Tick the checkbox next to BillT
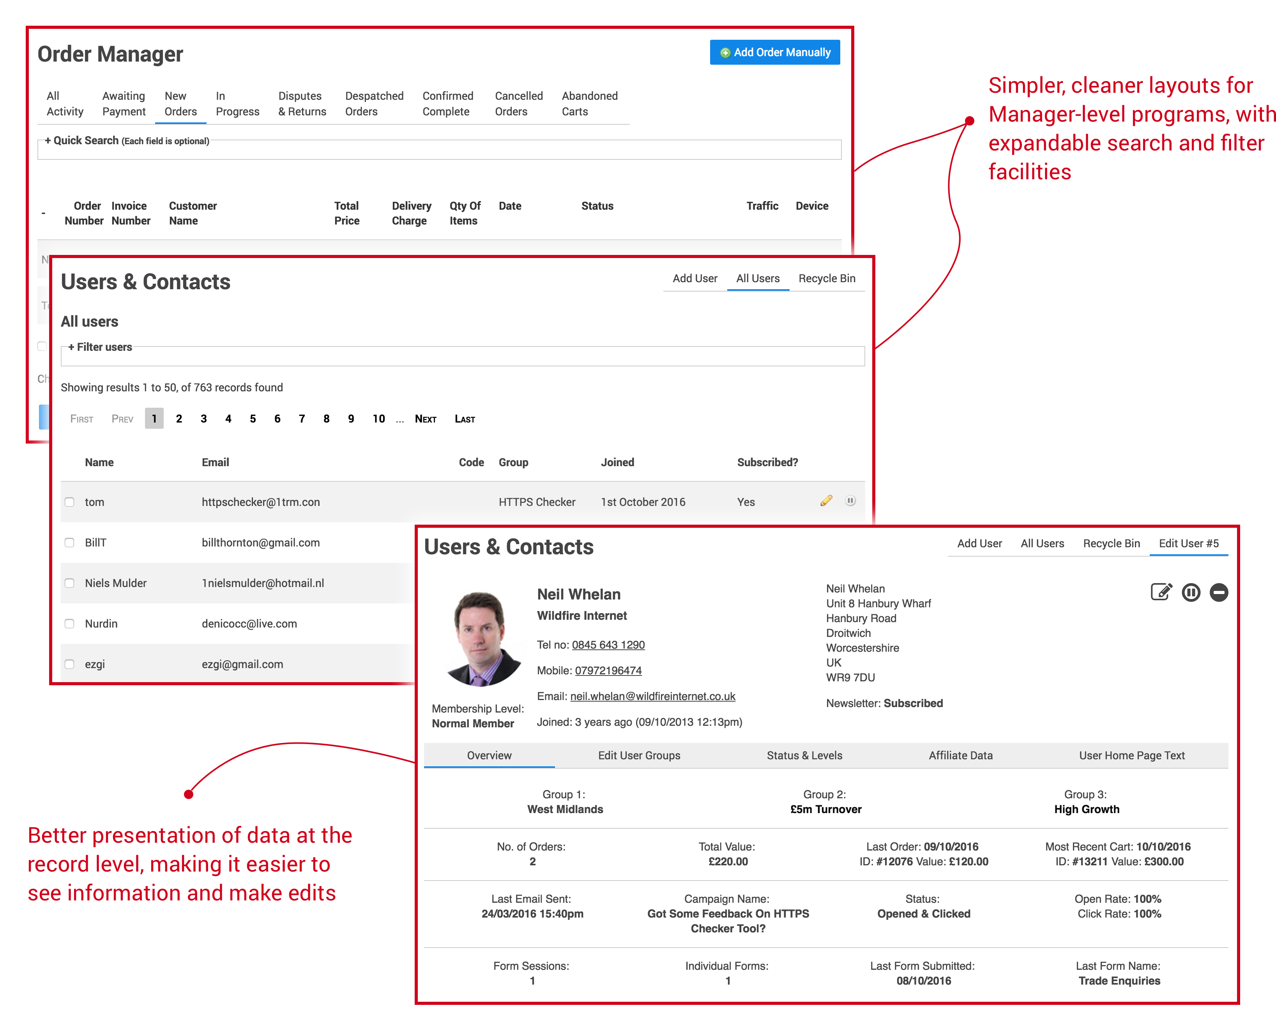 (x=69, y=543)
